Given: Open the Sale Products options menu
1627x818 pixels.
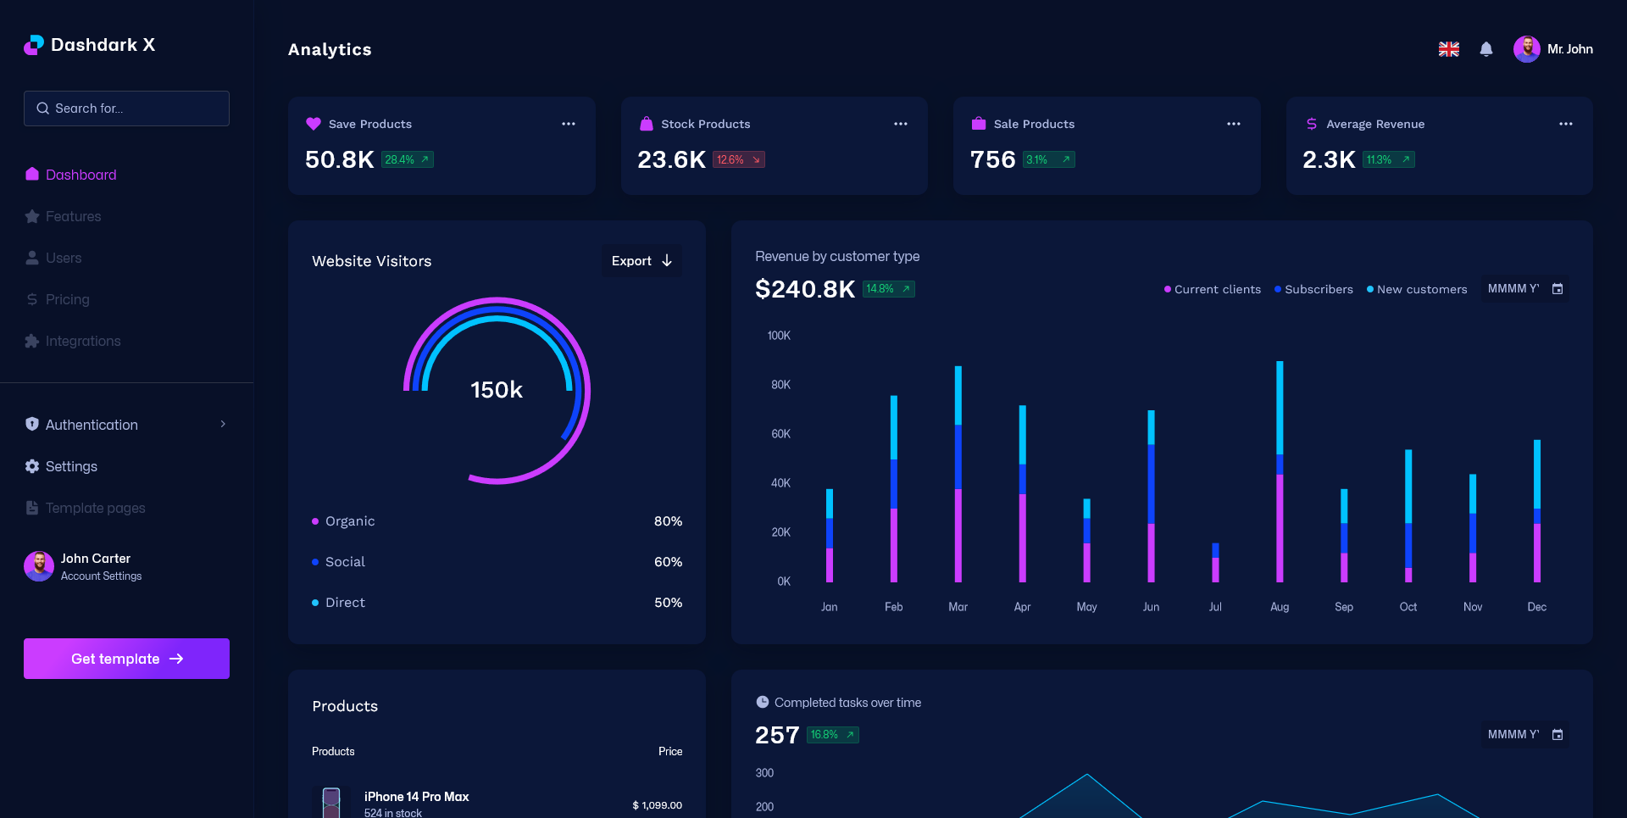Looking at the screenshot, I should 1233,124.
